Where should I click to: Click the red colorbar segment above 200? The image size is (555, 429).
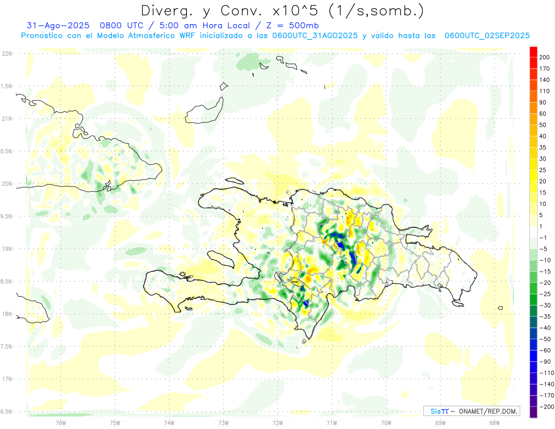pyautogui.click(x=533, y=52)
